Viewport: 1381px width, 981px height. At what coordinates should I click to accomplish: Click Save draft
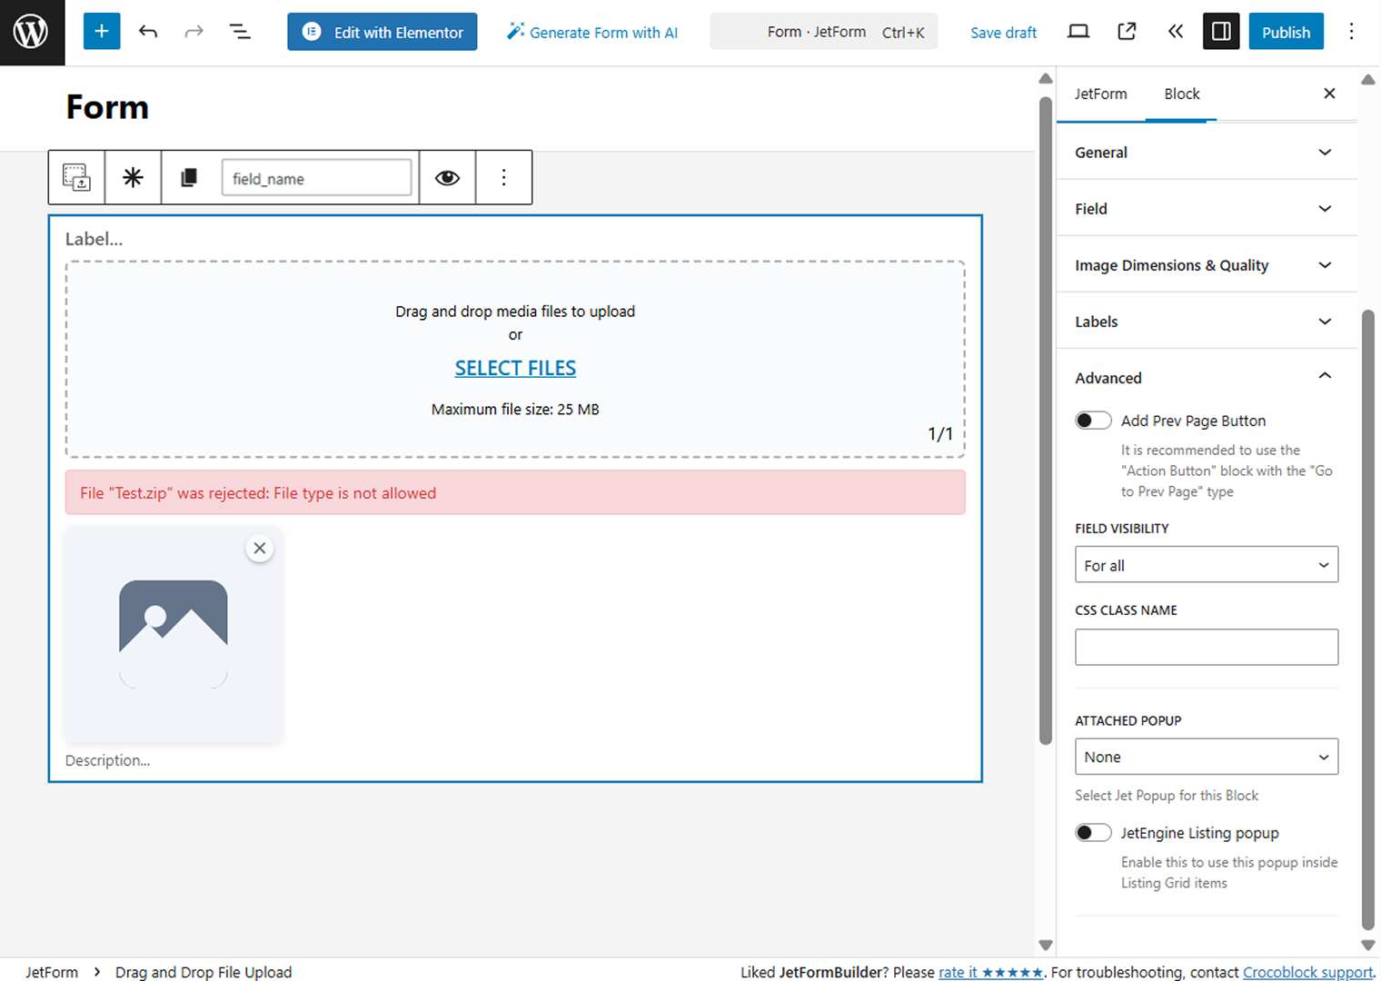1003,33
